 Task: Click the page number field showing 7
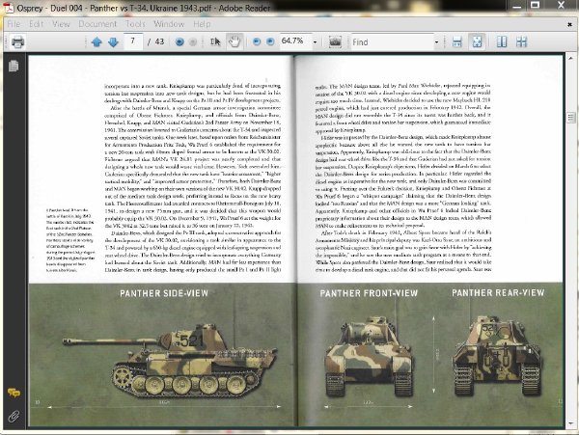click(133, 41)
